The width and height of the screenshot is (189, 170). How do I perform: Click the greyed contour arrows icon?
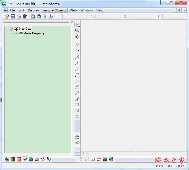click(x=87, y=159)
